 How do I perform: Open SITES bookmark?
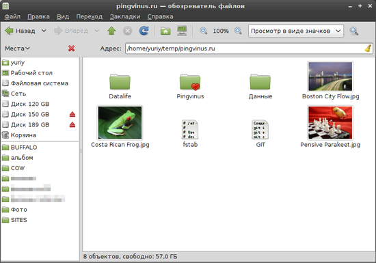tap(40, 220)
